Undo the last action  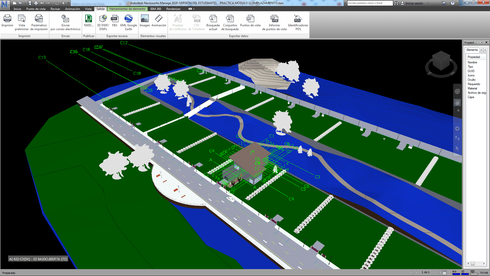[x=42, y=3]
